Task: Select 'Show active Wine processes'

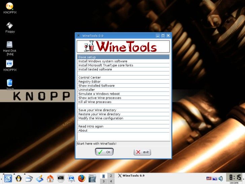Action: (123, 98)
